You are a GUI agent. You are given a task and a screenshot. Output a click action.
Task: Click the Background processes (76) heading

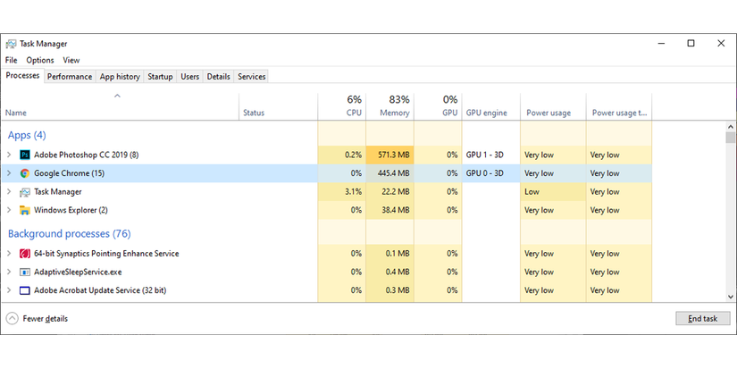point(69,233)
